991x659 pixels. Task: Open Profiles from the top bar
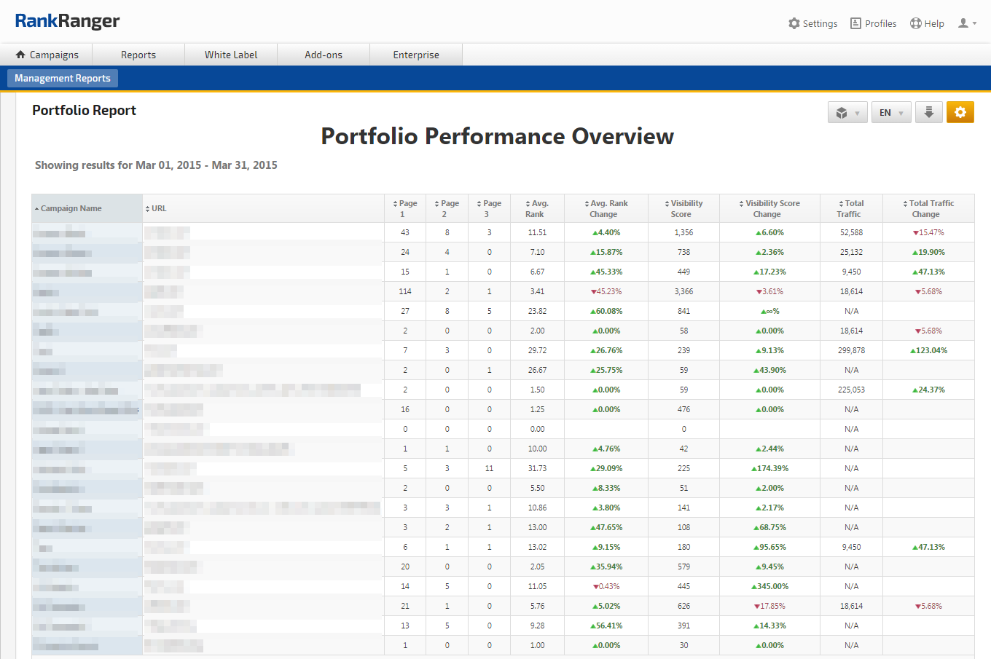873,23
